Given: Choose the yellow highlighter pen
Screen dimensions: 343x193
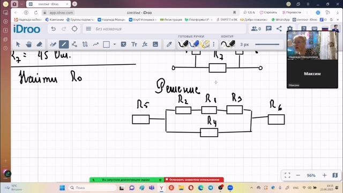Looking at the screenshot, I should coord(205,44).
